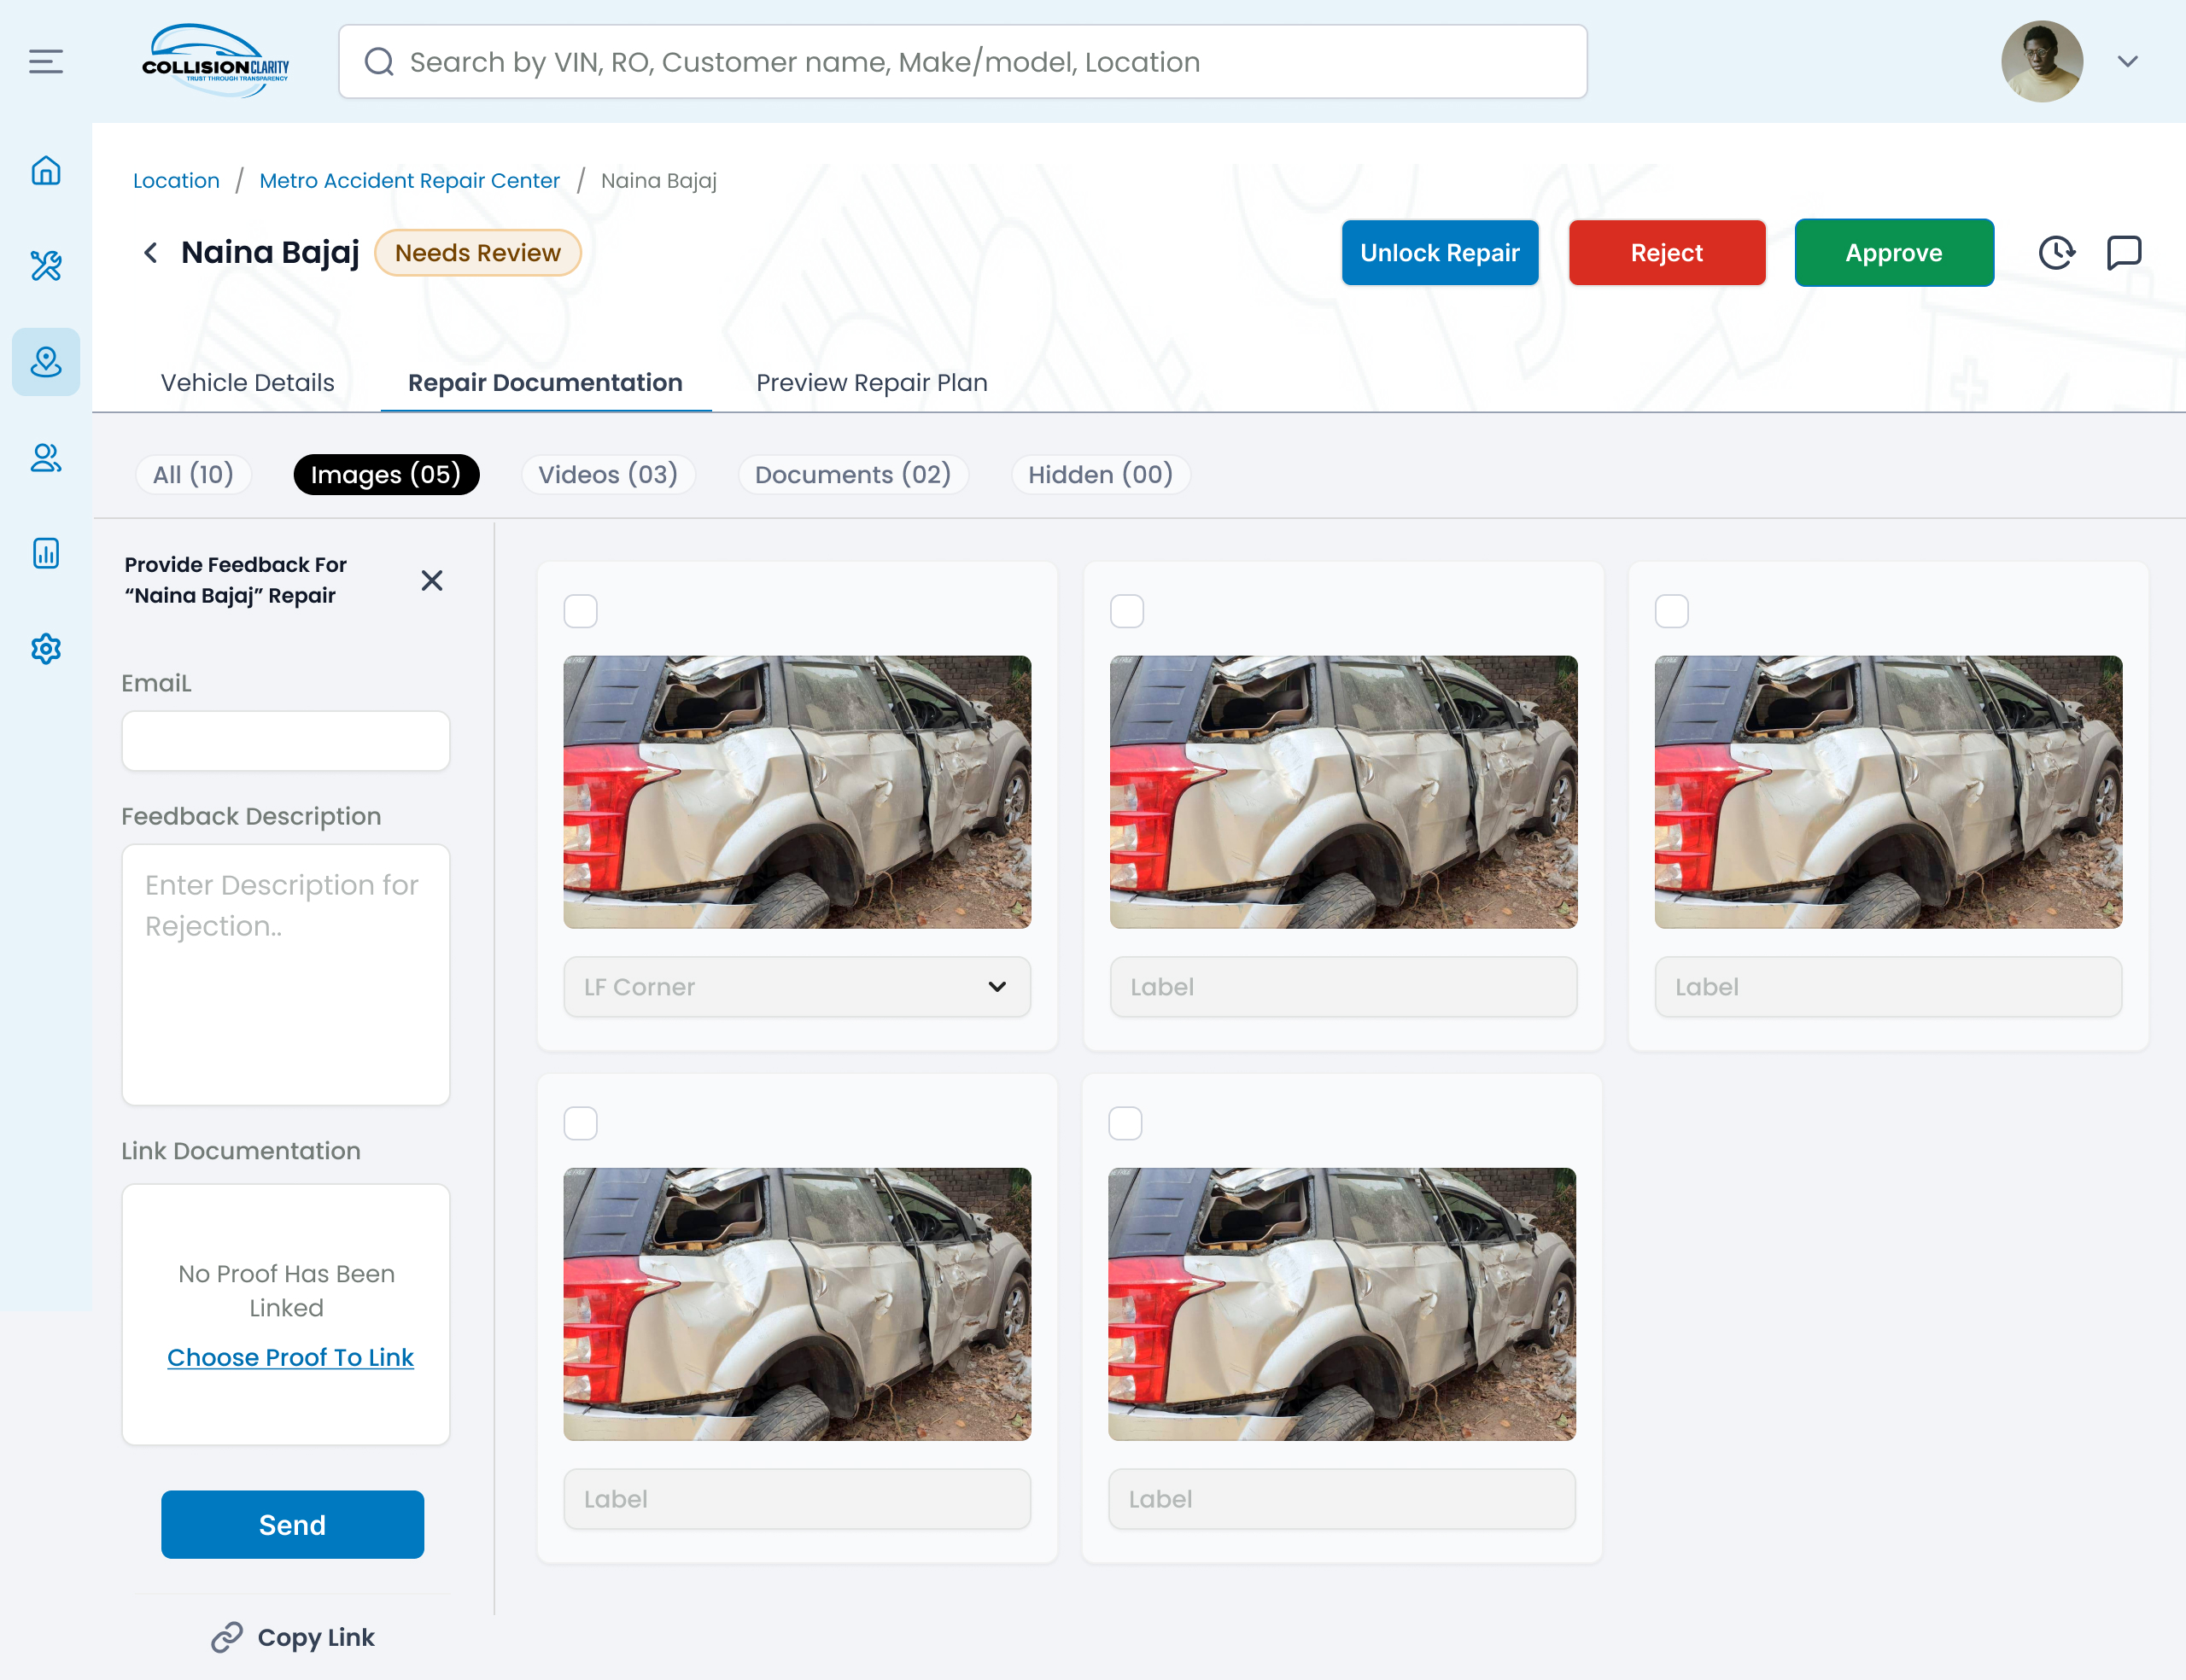
Task: Go to Home via sidebar icon
Action: point(46,171)
